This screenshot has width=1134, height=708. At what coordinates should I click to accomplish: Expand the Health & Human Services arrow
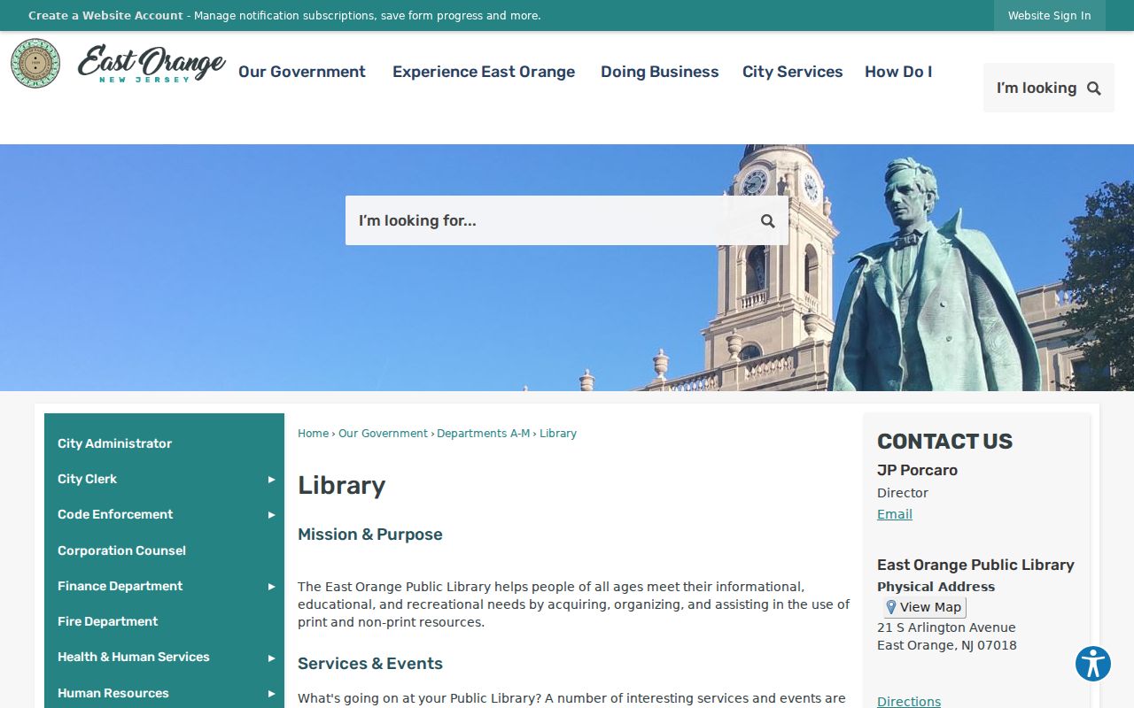click(271, 657)
